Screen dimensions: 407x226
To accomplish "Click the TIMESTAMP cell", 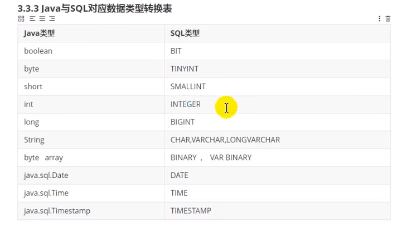I will pos(277,211).
